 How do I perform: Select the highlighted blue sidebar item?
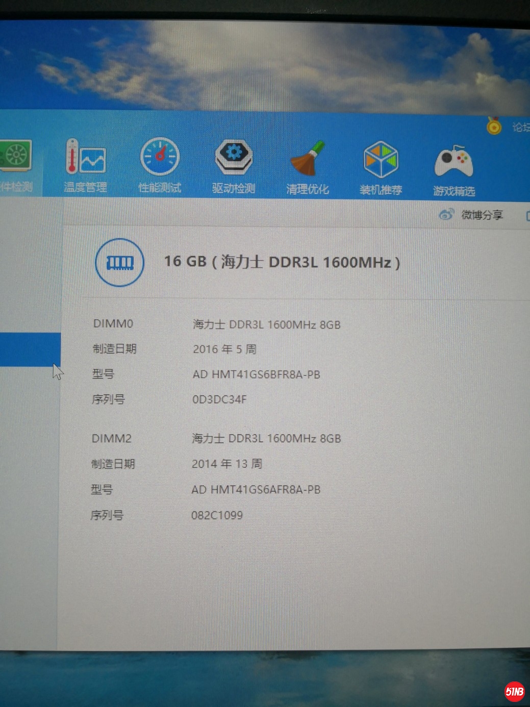[x=30, y=349]
